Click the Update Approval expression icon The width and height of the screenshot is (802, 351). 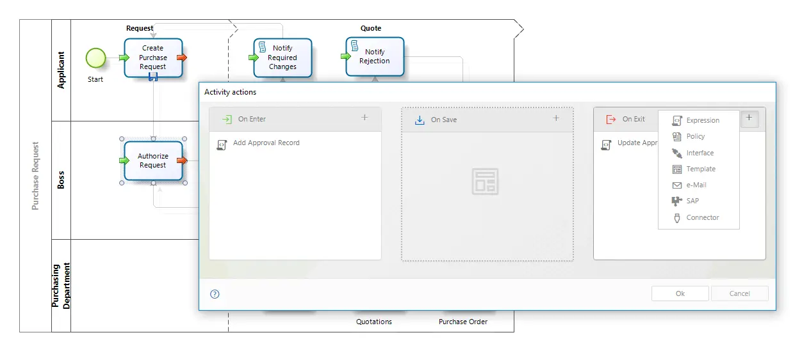(606, 144)
